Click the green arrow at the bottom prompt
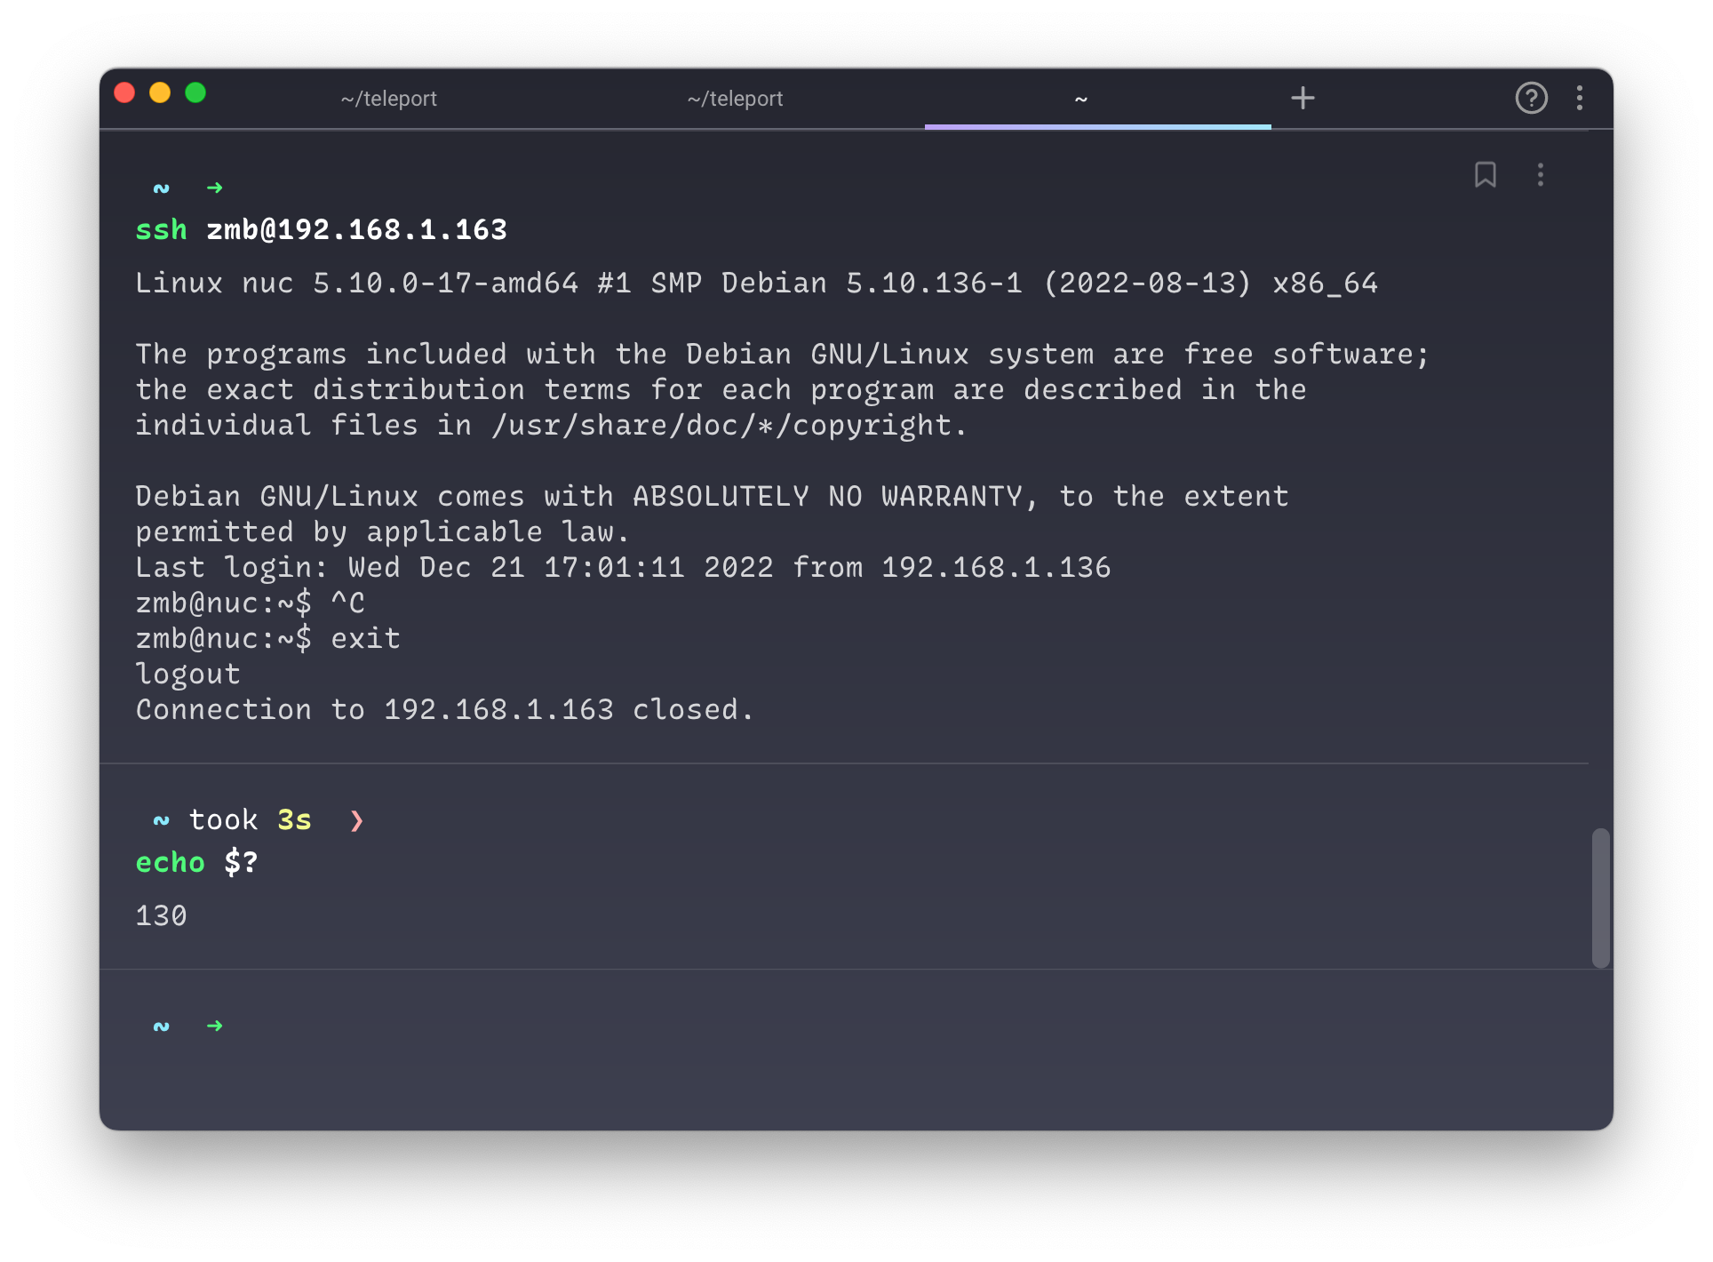Image resolution: width=1713 pixels, height=1262 pixels. (x=215, y=1025)
